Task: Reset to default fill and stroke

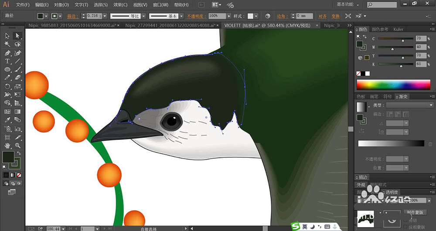Action: click(4, 167)
